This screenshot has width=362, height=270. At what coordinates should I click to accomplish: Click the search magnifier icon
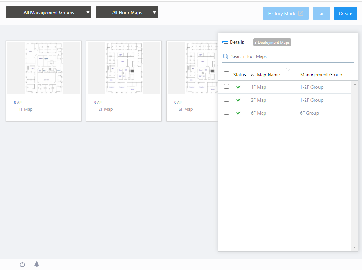pos(226,56)
